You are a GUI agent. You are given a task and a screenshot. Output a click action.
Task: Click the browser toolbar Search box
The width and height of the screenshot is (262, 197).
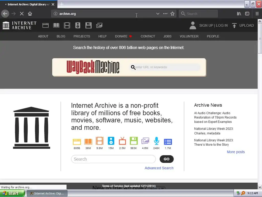pyautogui.click(x=198, y=14)
